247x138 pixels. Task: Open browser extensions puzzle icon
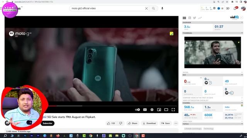point(232,2)
